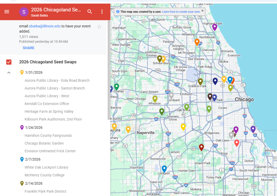Image resolution: width=277 pixels, height=196 pixels.
Task: Click the SHARE button
Action: coord(28,48)
